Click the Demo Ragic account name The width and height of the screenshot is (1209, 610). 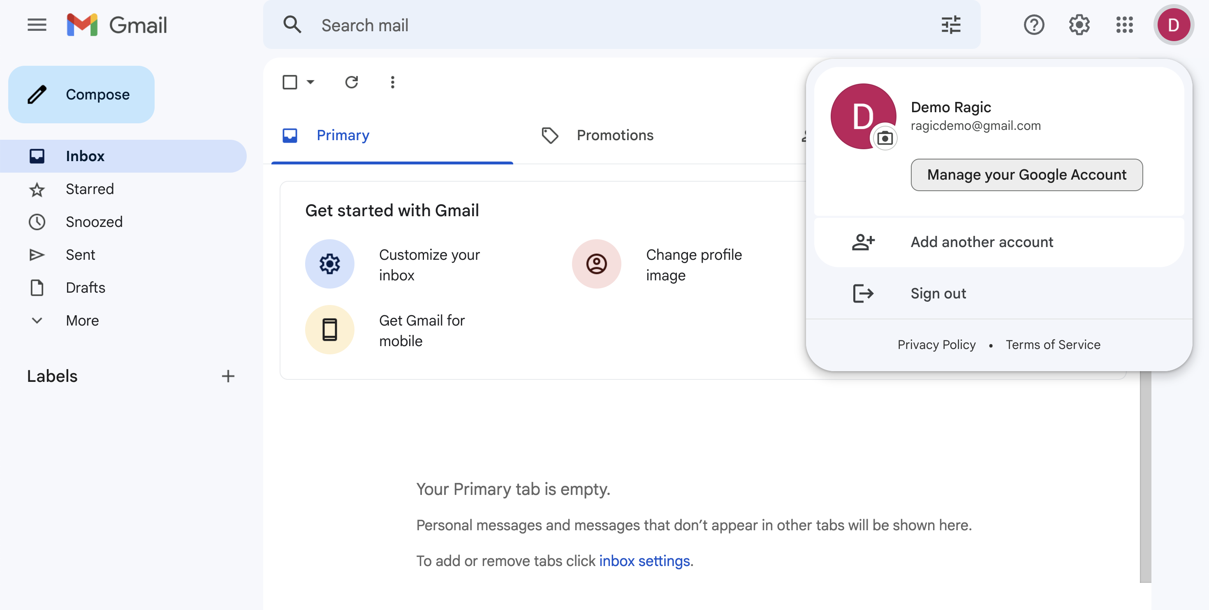click(x=950, y=107)
